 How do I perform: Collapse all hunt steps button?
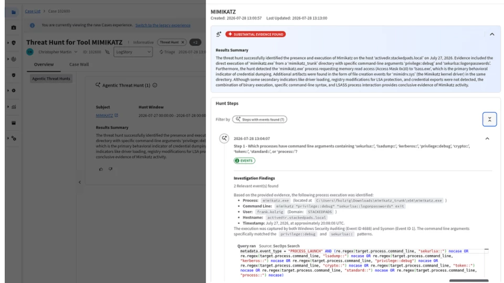coord(489,119)
